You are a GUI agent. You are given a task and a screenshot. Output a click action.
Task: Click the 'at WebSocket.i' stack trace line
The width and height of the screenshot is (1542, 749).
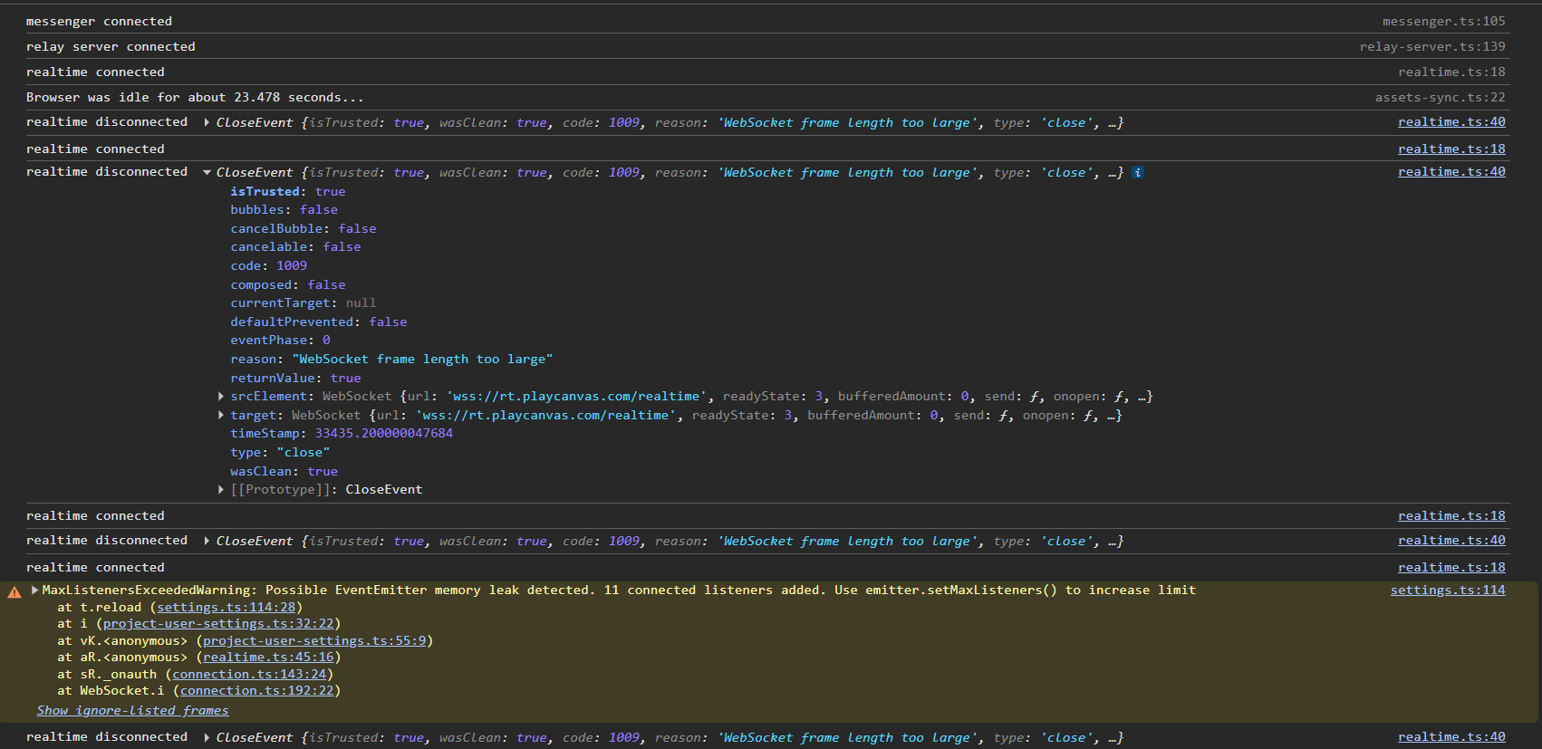tap(199, 690)
